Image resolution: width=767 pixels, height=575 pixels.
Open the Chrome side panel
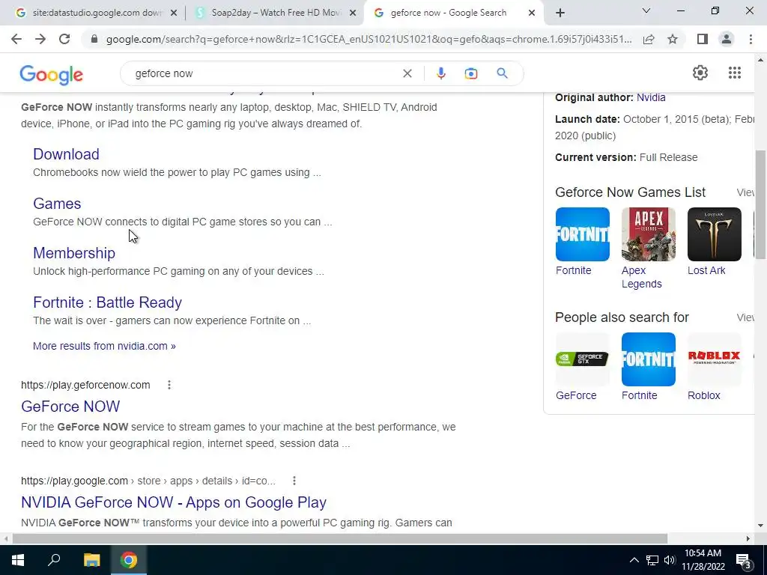[703, 39]
